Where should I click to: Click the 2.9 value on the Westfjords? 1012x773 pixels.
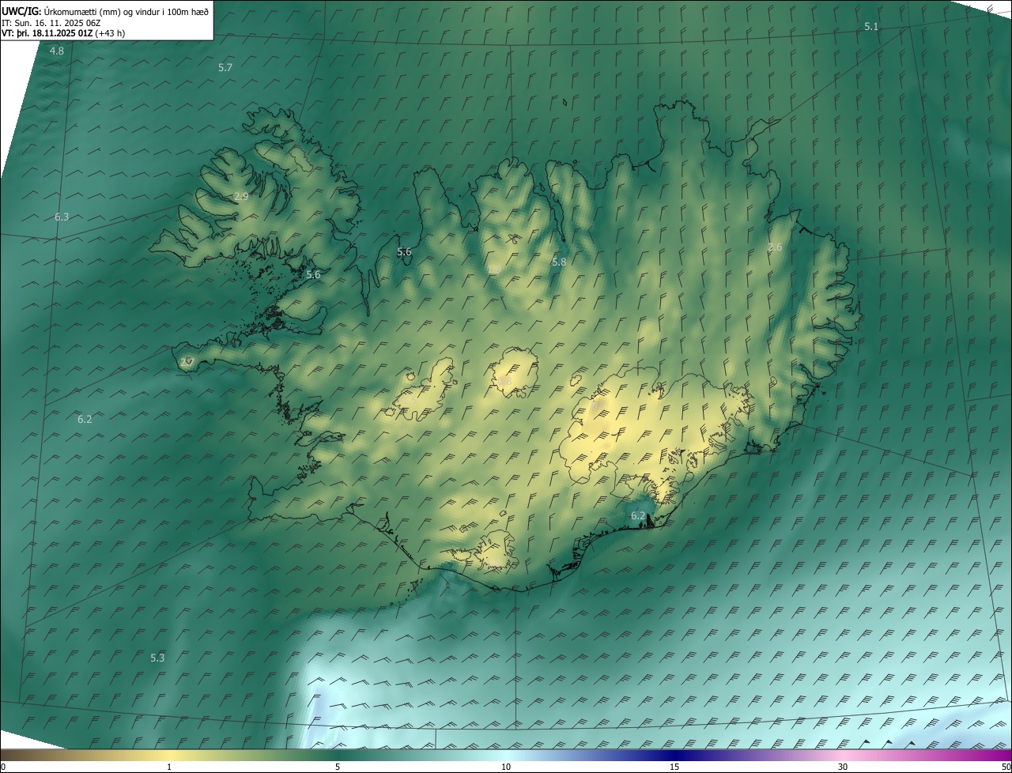[x=241, y=196]
